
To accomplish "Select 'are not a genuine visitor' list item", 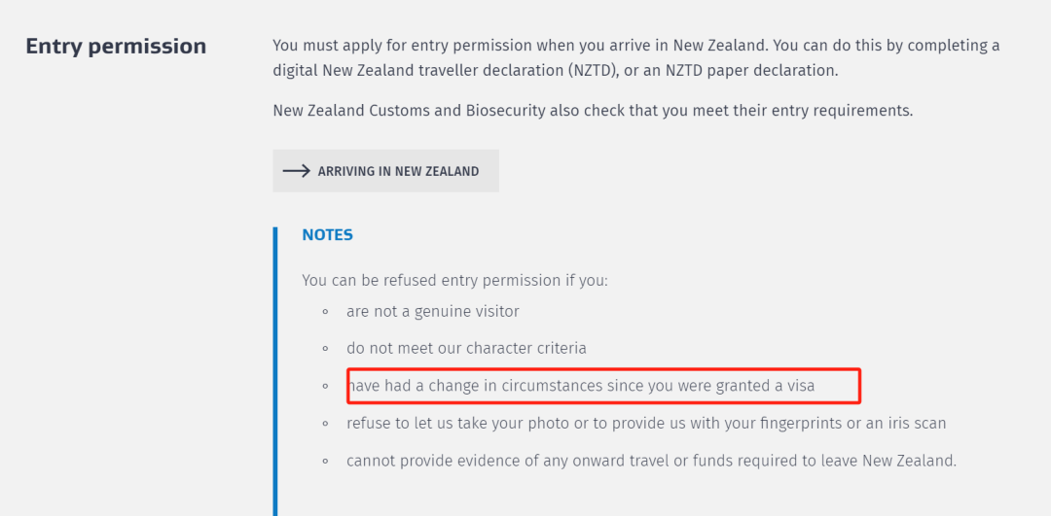I will [x=432, y=311].
